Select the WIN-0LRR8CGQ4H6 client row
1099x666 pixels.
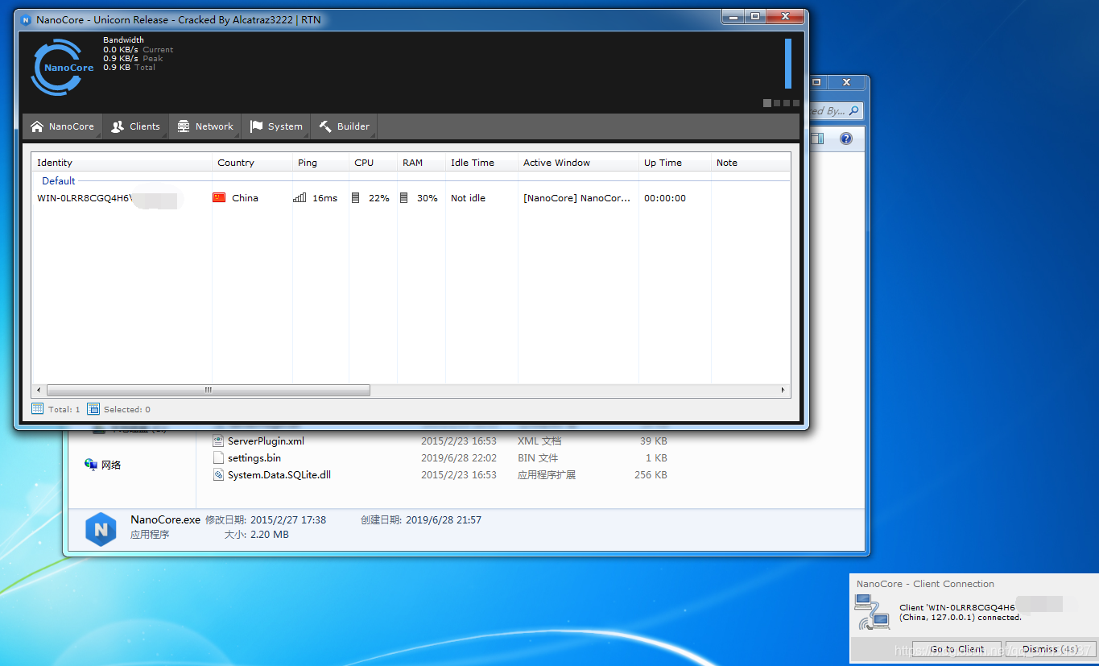tap(411, 198)
